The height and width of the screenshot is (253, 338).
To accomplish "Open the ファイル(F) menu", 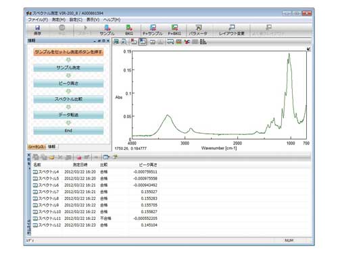I will [x=38, y=20].
